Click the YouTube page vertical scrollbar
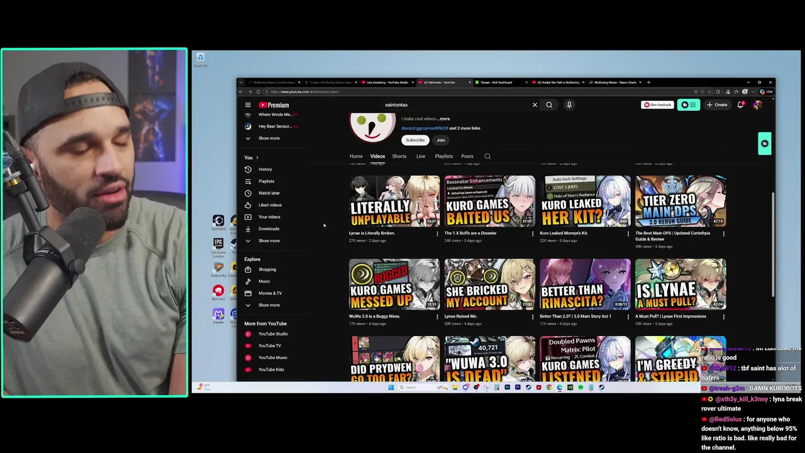805x453 pixels. [x=772, y=245]
